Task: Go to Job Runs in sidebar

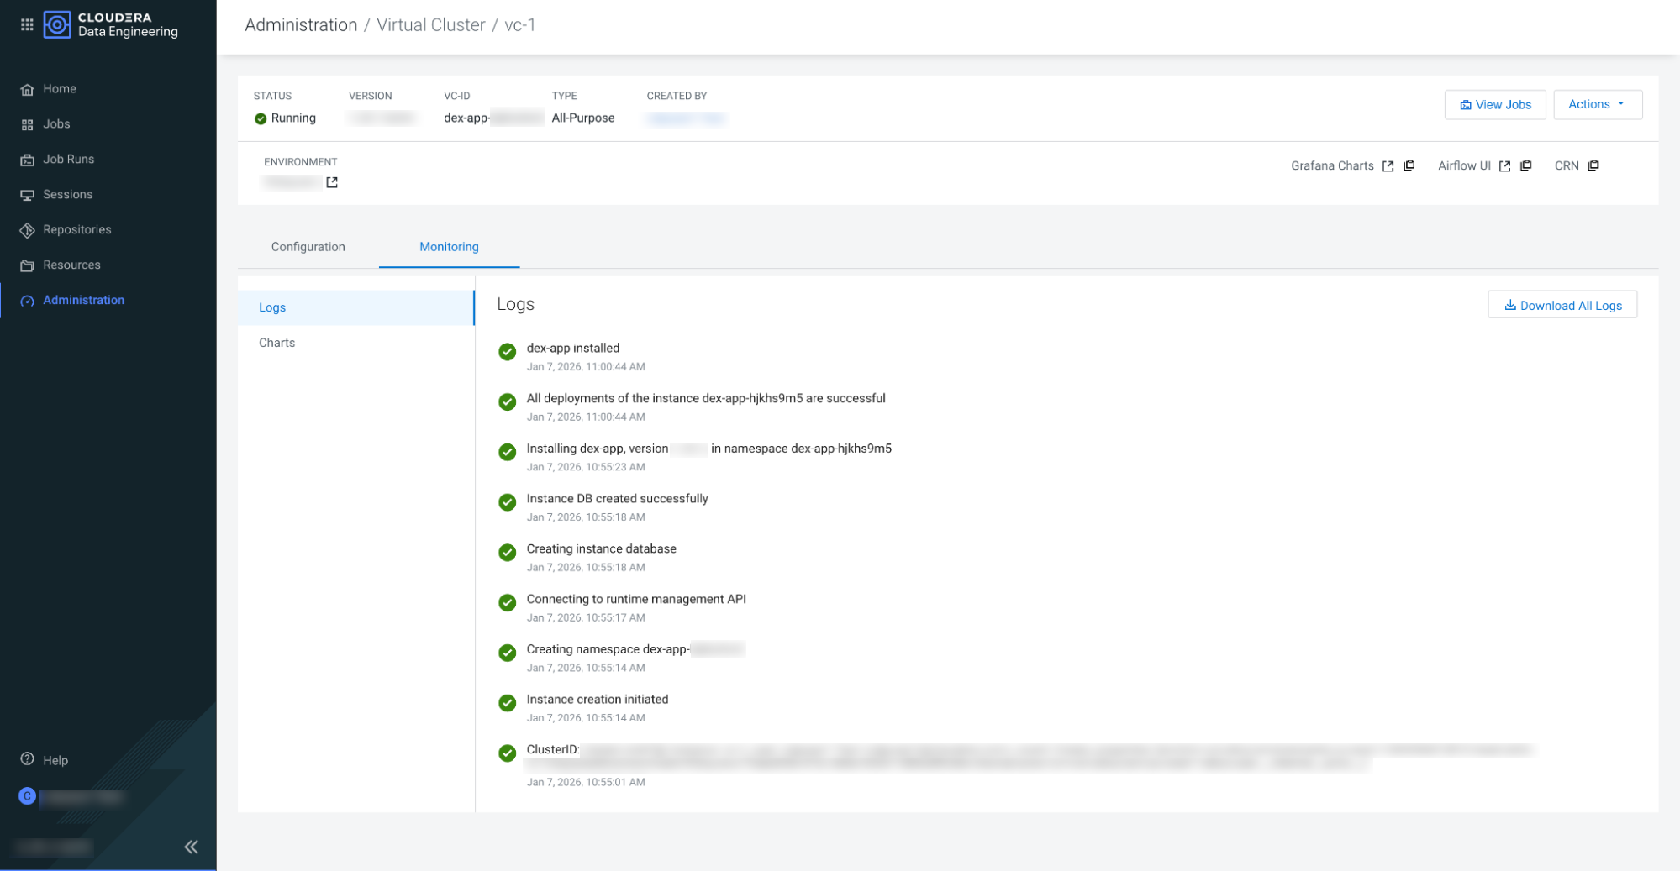Action: coord(68,160)
